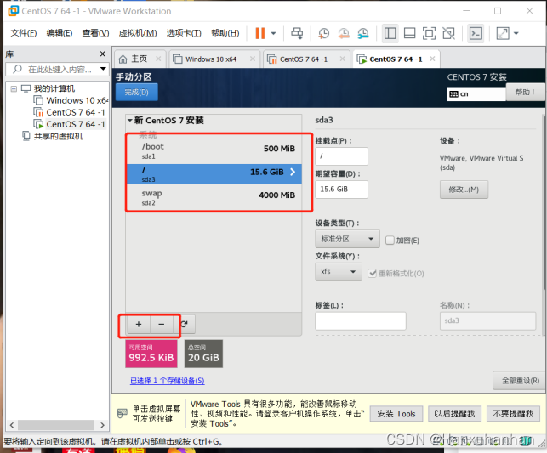Select the paused CentOS 7 64 -1 library item
Image resolution: width=547 pixels, height=453 pixels.
tap(69, 112)
